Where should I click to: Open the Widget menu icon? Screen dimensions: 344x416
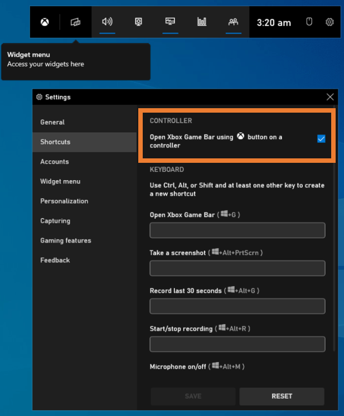(x=75, y=22)
